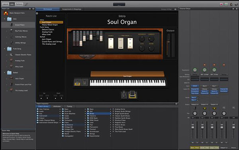The width and height of the screenshot is (239, 150).
Task: Click the metronome icon in top toolbar
Action: click(231, 4)
